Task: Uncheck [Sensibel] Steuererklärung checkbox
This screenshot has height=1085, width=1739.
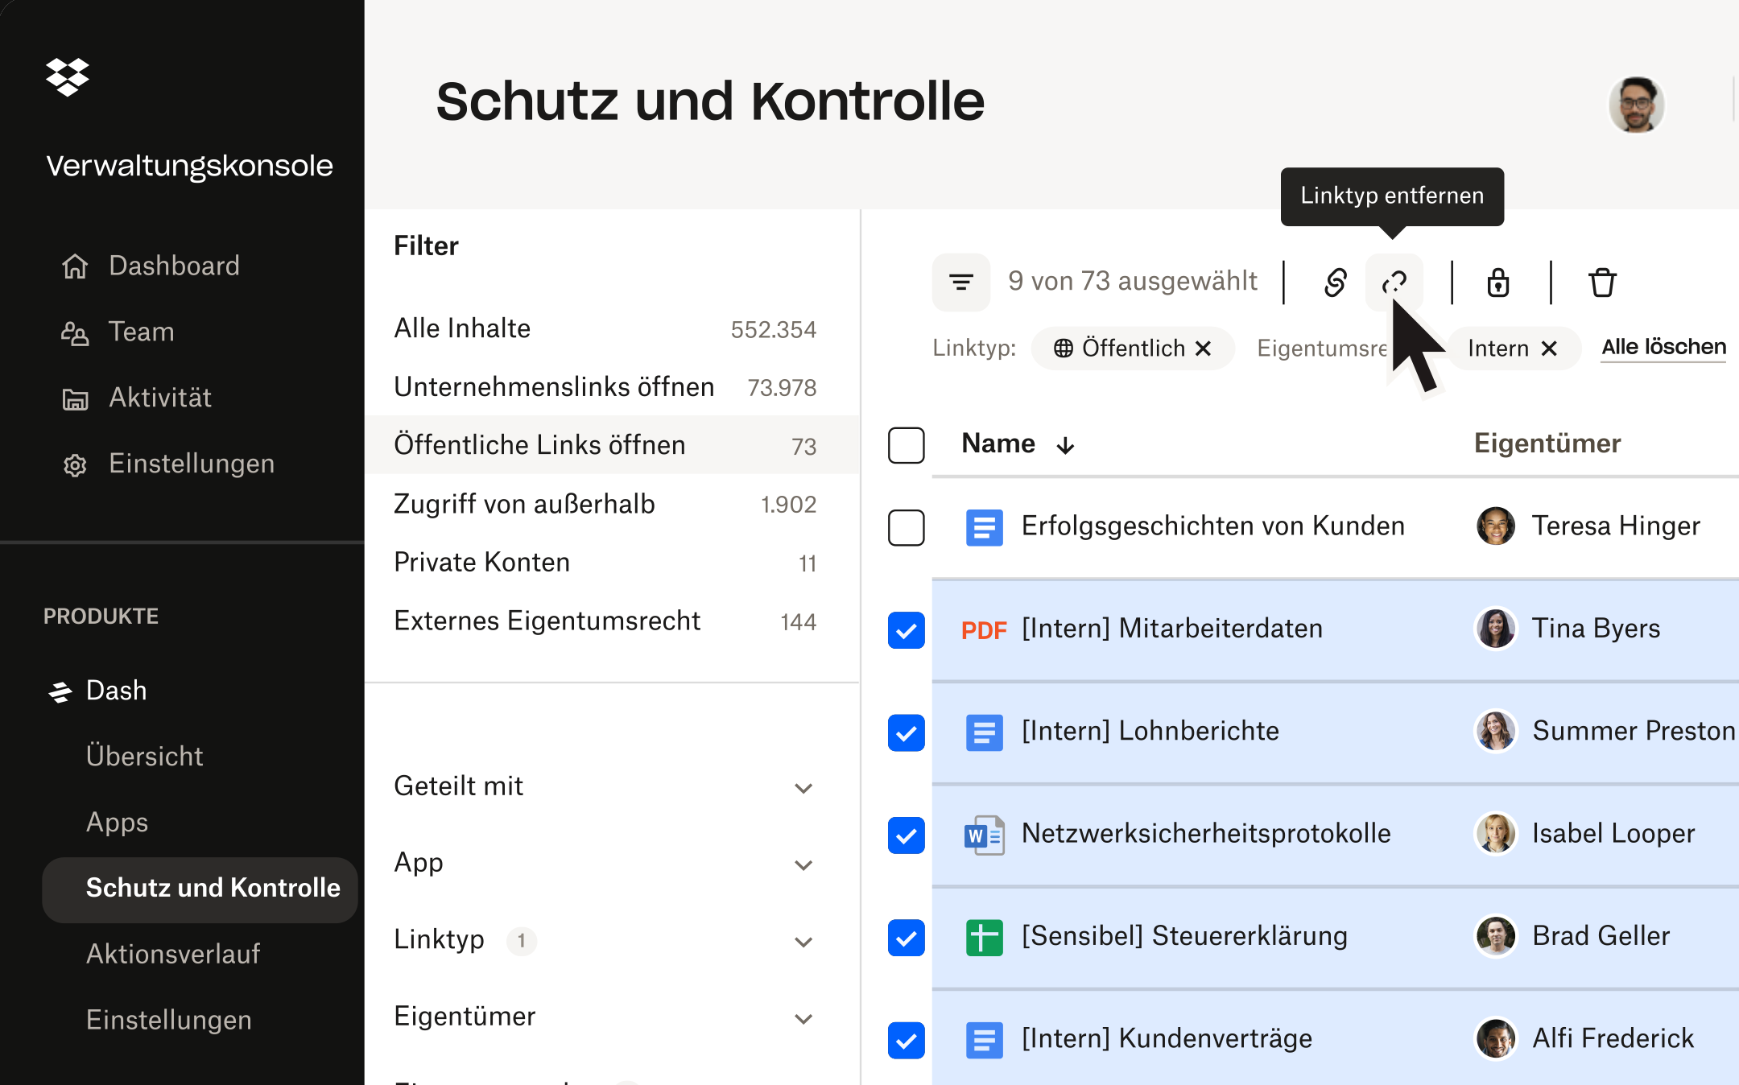Action: pyautogui.click(x=906, y=937)
